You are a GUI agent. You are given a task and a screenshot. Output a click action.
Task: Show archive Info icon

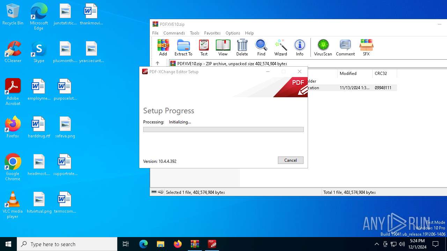coord(300,47)
